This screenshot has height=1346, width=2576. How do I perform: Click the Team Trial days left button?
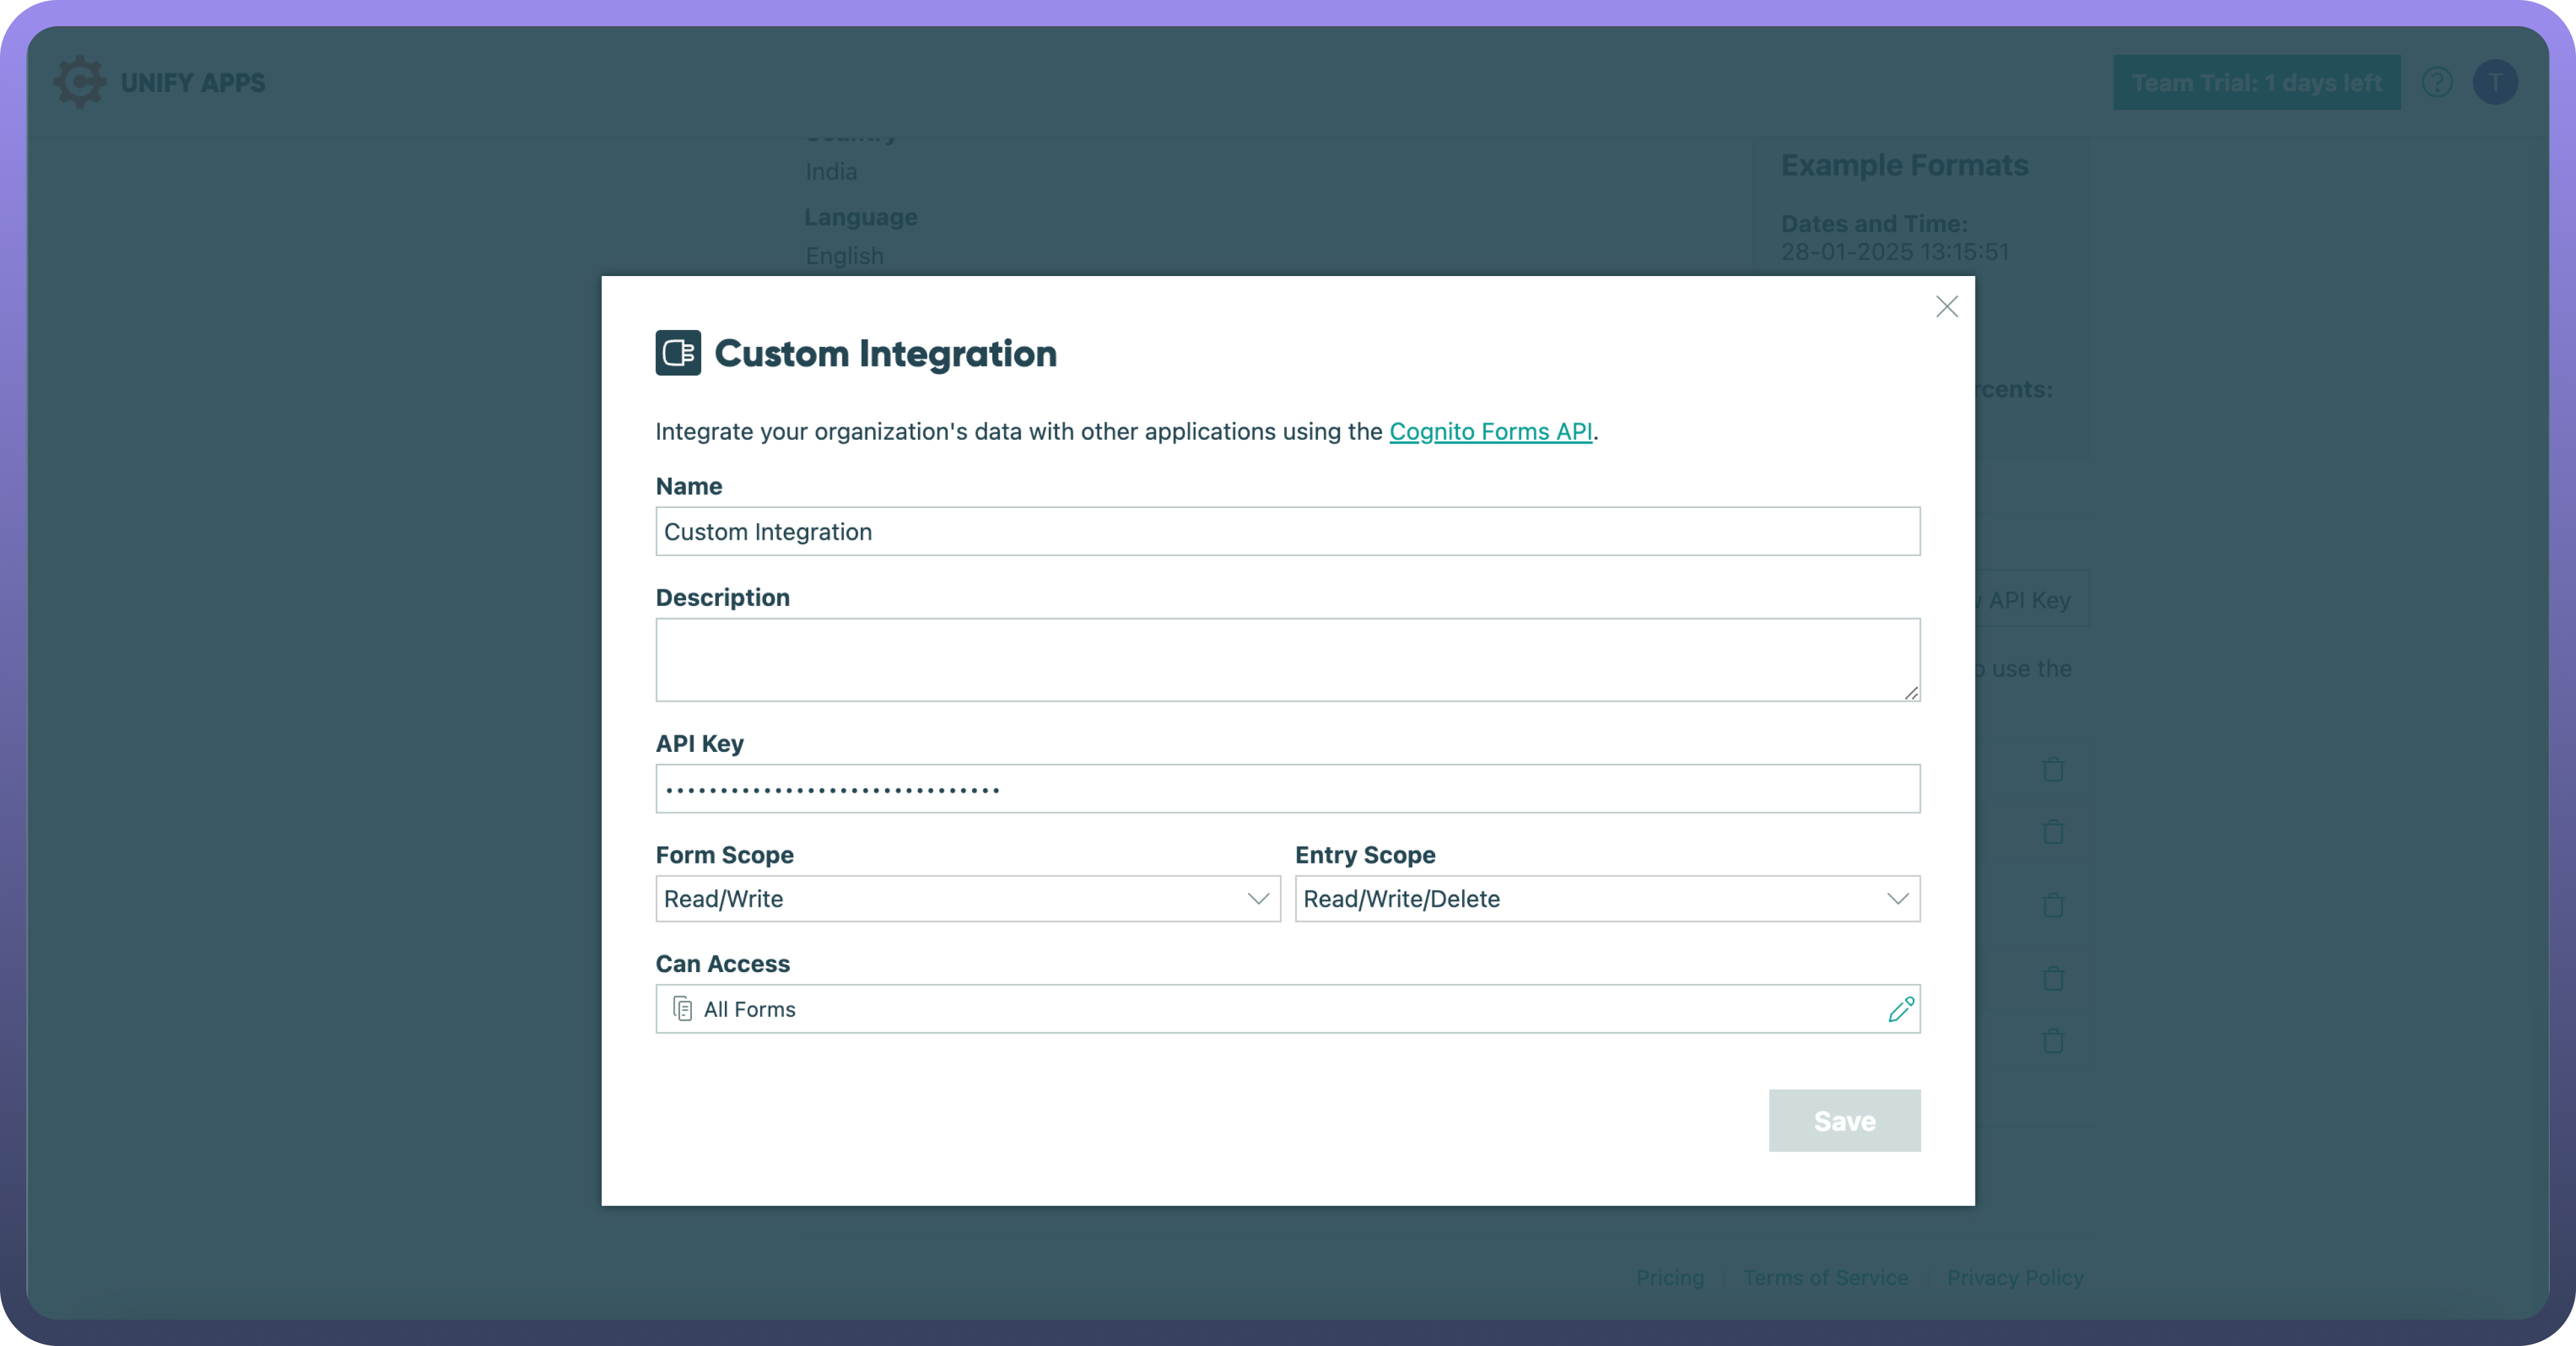(2256, 82)
